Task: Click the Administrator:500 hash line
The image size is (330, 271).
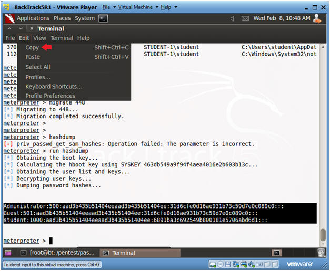Action: point(144,206)
